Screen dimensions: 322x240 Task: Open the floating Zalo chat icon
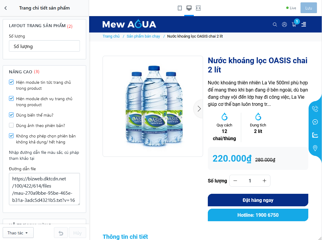(315, 135)
